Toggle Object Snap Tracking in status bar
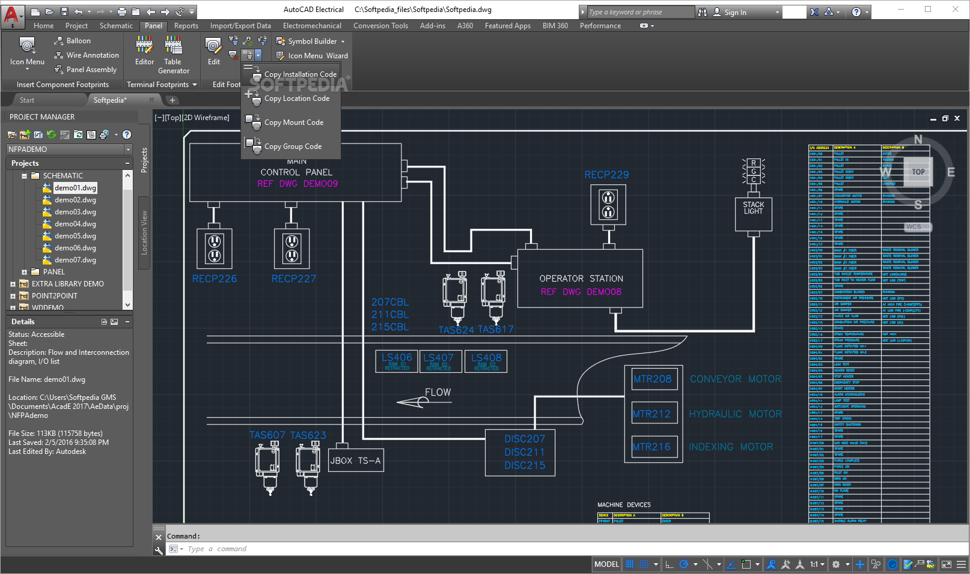This screenshot has width=970, height=574. 731,564
